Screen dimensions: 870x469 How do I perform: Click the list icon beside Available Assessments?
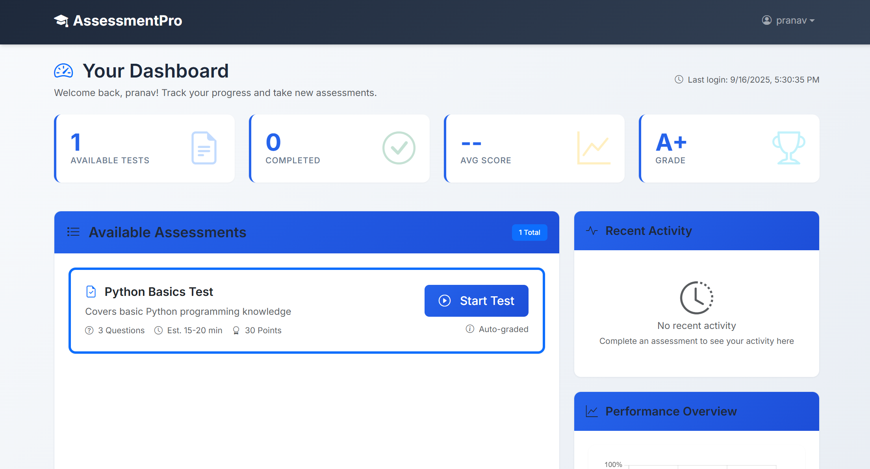(73, 232)
